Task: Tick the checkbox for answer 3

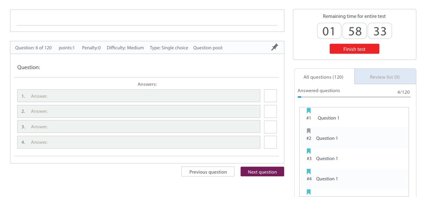Action: coord(270,127)
